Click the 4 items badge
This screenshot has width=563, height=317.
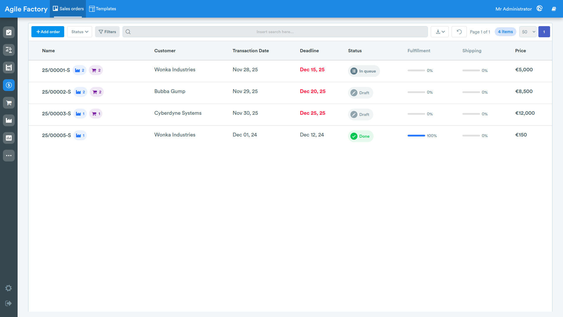[x=506, y=32]
